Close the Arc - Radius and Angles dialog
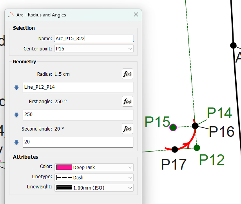241x204 pixels. [x=136, y=15]
